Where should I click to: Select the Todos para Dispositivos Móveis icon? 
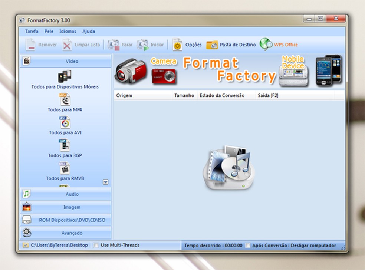pos(65,76)
